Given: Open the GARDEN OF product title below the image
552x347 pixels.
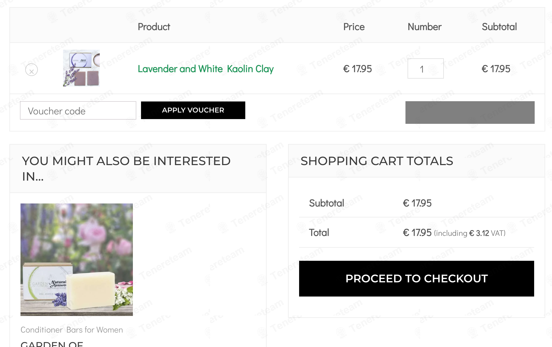Looking at the screenshot, I should pos(52,344).
